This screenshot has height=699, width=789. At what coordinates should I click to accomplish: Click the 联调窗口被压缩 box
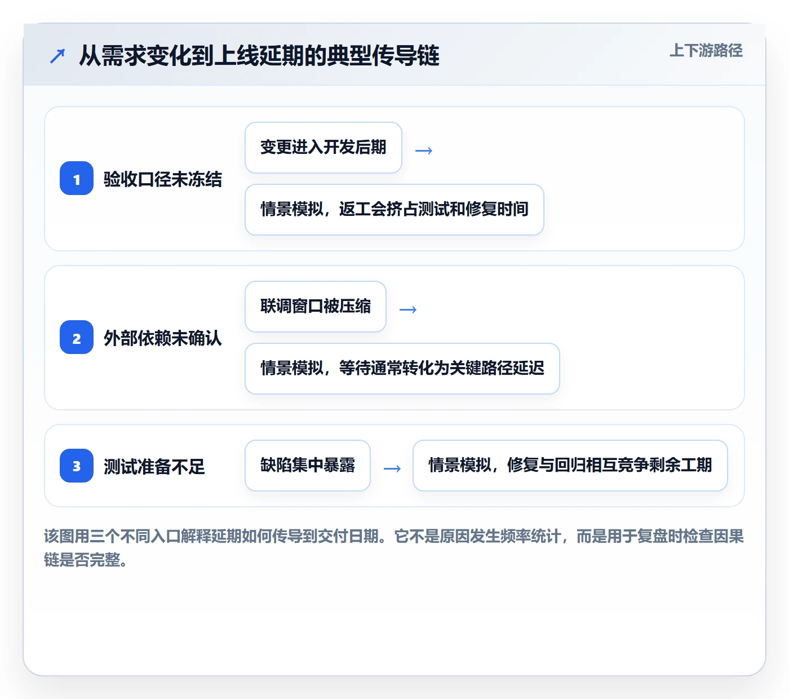click(x=316, y=307)
